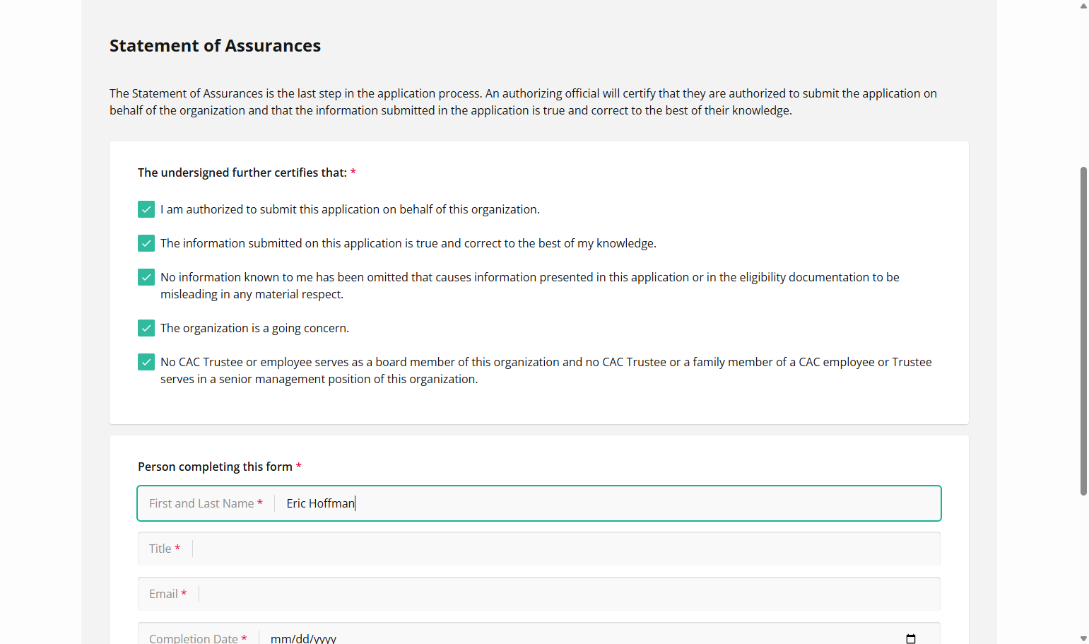Click the First and Last Name field
1089x644 pixels.
coord(539,503)
